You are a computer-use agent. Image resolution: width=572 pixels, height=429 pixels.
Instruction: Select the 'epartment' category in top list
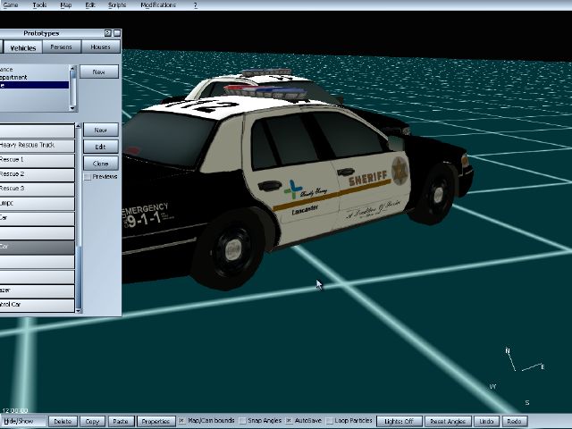point(34,78)
